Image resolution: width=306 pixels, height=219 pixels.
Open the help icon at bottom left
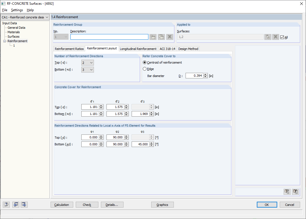(6, 204)
